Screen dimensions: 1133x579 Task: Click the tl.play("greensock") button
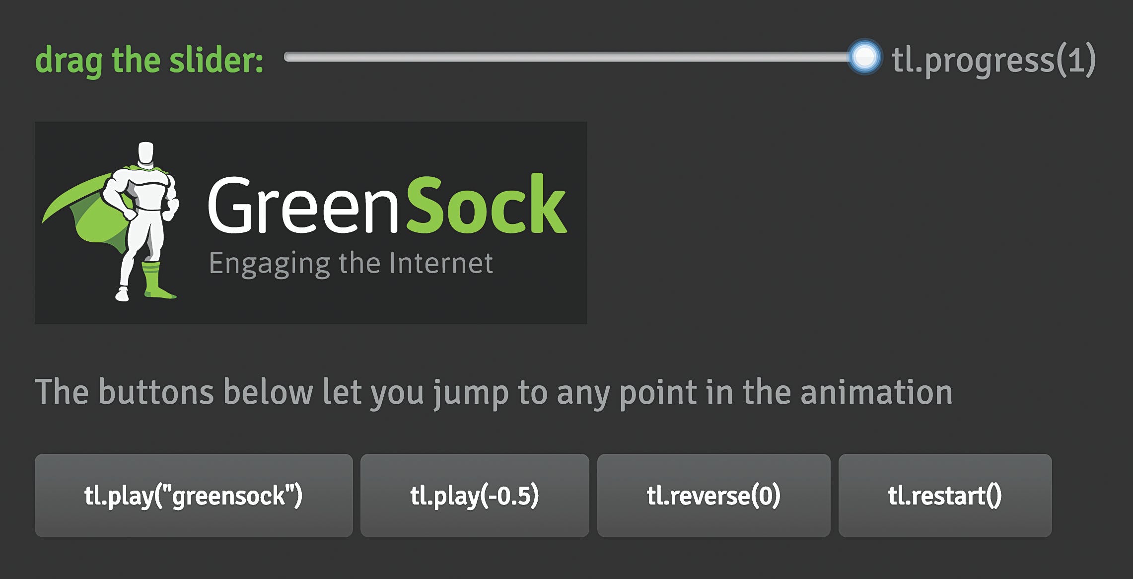[194, 495]
